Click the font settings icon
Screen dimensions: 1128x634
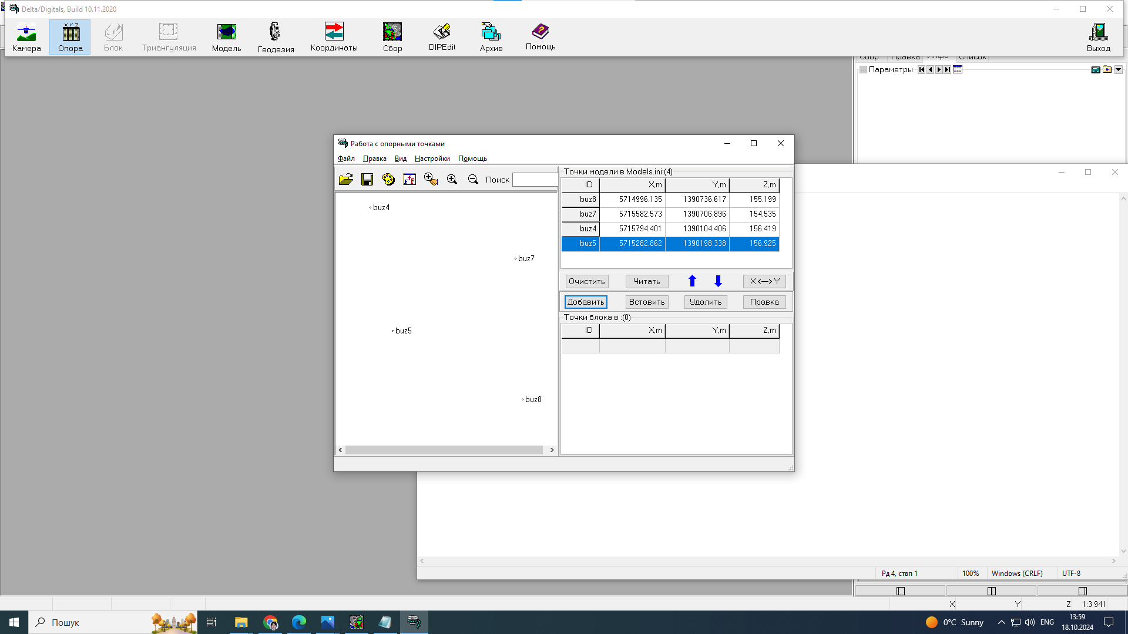pos(409,180)
